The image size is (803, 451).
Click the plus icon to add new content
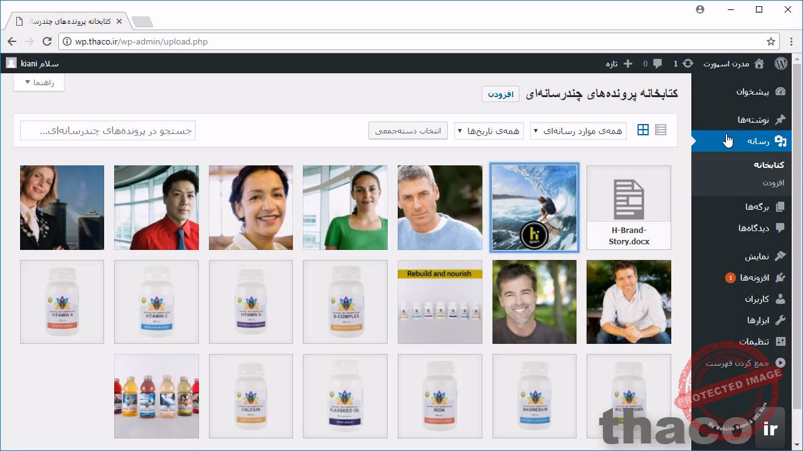[x=628, y=63]
